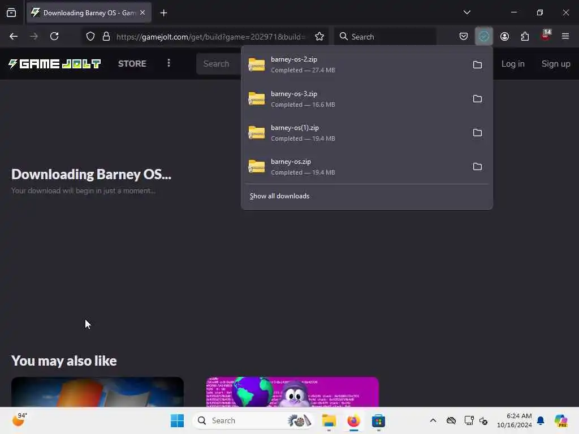Click the OneDrive cloud tray icon
This screenshot has height=434, width=579.
451,420
